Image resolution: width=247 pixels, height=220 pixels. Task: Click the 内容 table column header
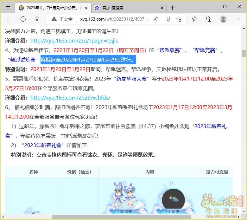click(150, 172)
